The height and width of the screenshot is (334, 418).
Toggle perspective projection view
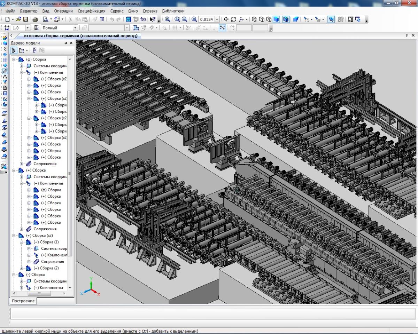click(x=296, y=19)
